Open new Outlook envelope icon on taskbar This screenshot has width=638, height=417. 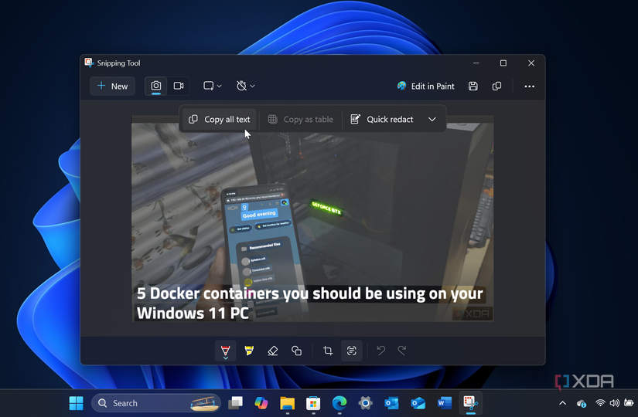(x=418, y=403)
